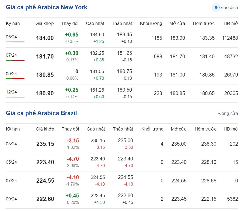Click the range bar under New York 12/24

15,97
